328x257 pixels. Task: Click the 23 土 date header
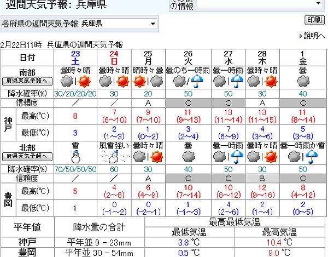(75, 58)
